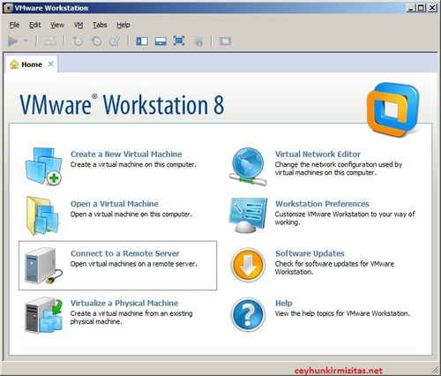This screenshot has width=441, height=376.
Task: Click the Open a Virtual Machine link
Action: click(115, 204)
